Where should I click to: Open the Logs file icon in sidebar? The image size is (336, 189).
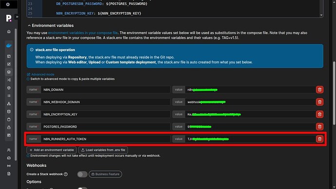[x=9, y=174]
